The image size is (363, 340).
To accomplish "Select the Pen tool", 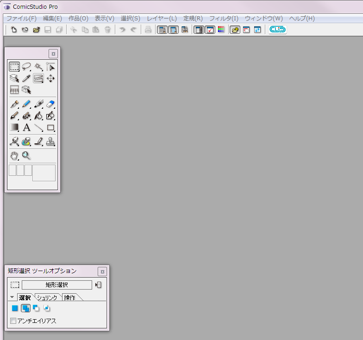I will click(x=14, y=104).
